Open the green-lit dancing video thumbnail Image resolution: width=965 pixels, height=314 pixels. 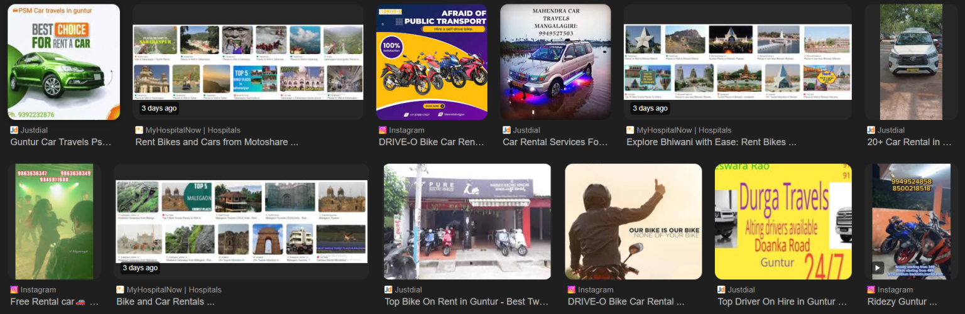(54, 222)
